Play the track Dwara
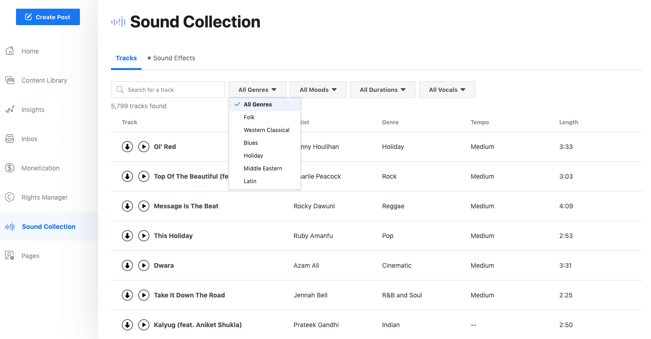Viewport: 651px width, 339px height. pos(144,265)
